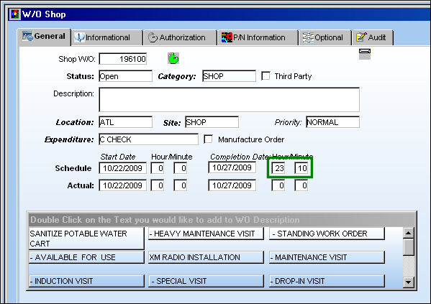Click the Actual completion Hour field
This screenshot has height=304, width=431.
tap(278, 185)
